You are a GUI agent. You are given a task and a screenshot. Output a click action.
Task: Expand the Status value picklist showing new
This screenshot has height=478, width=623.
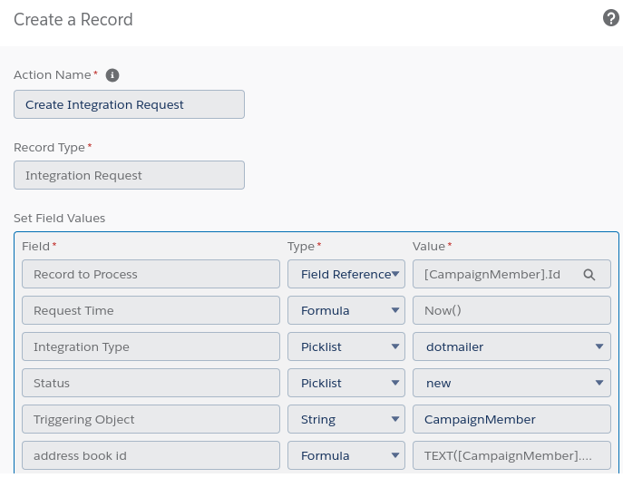click(x=511, y=384)
